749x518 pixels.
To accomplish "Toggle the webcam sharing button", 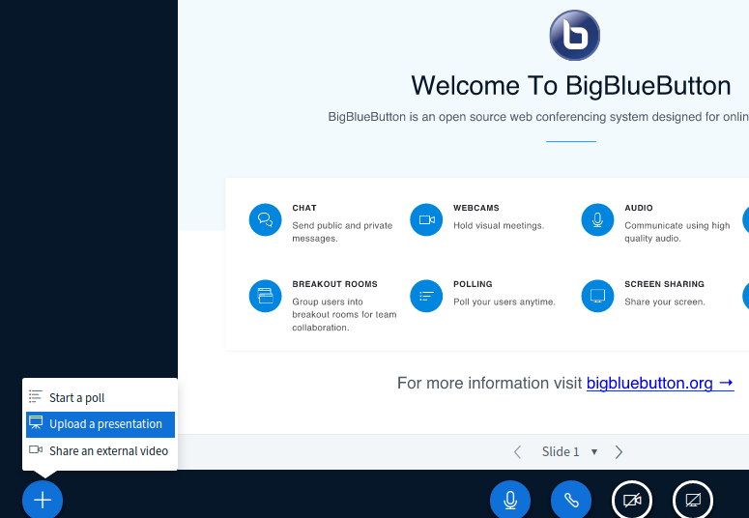I will click(632, 500).
